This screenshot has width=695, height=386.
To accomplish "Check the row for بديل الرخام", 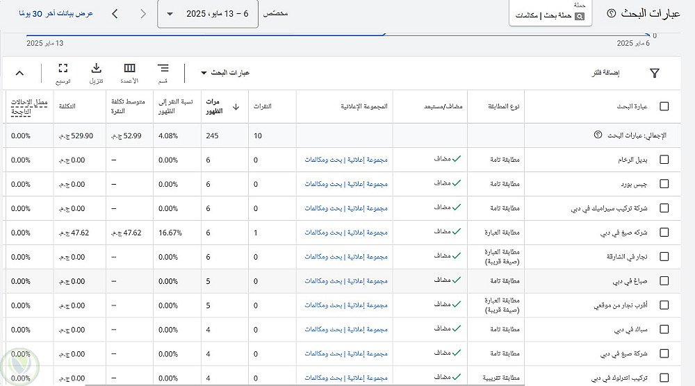I will tap(664, 160).
